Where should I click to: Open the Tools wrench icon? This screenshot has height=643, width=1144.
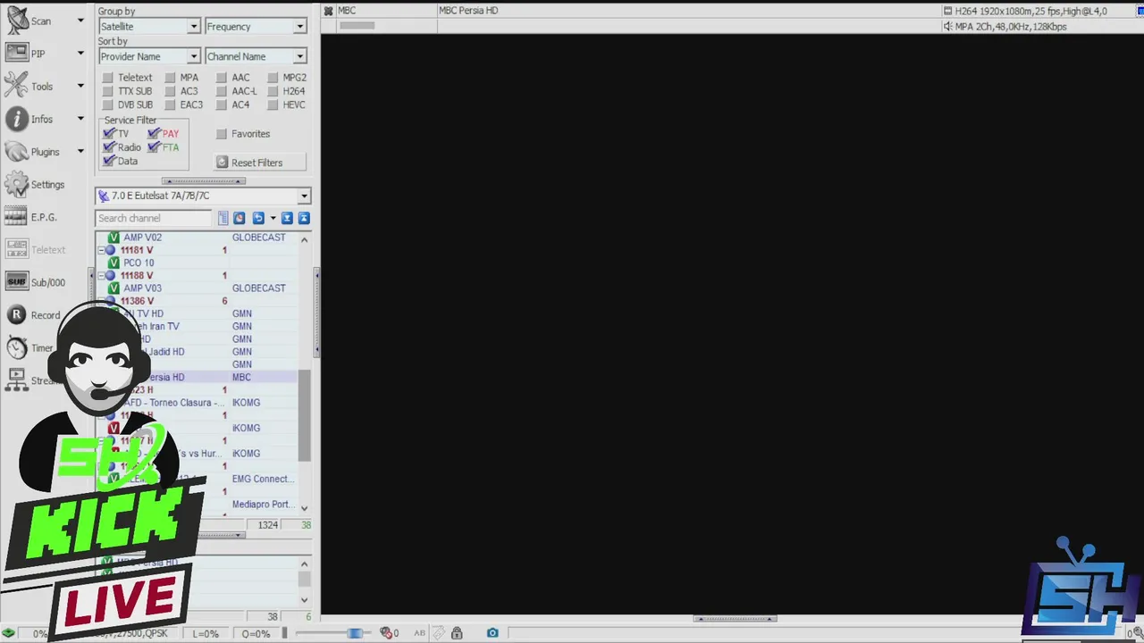coord(17,86)
